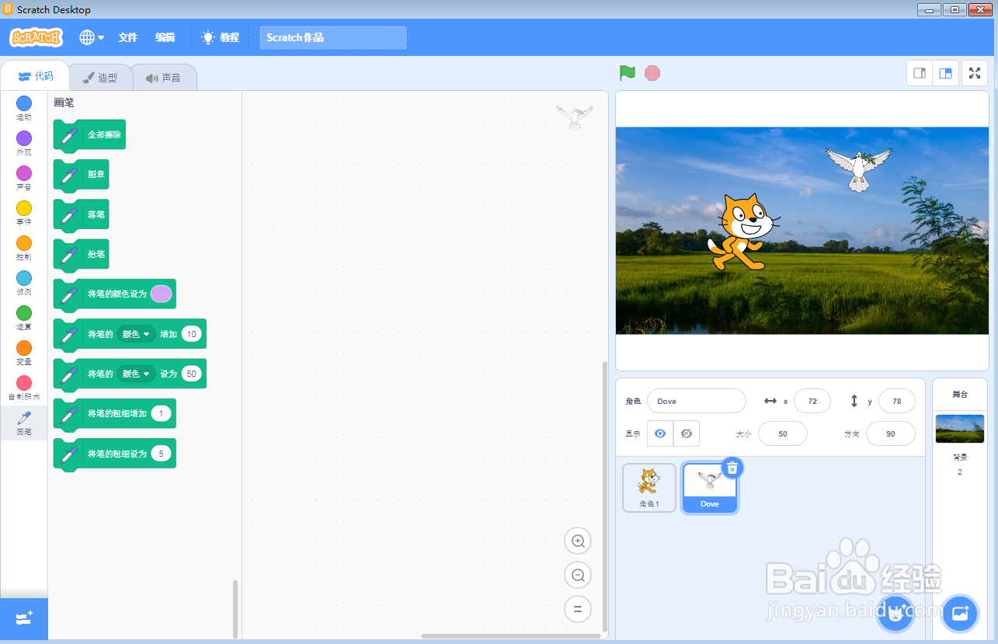
Task: Click the block palette scrollbar
Action: click(236, 608)
